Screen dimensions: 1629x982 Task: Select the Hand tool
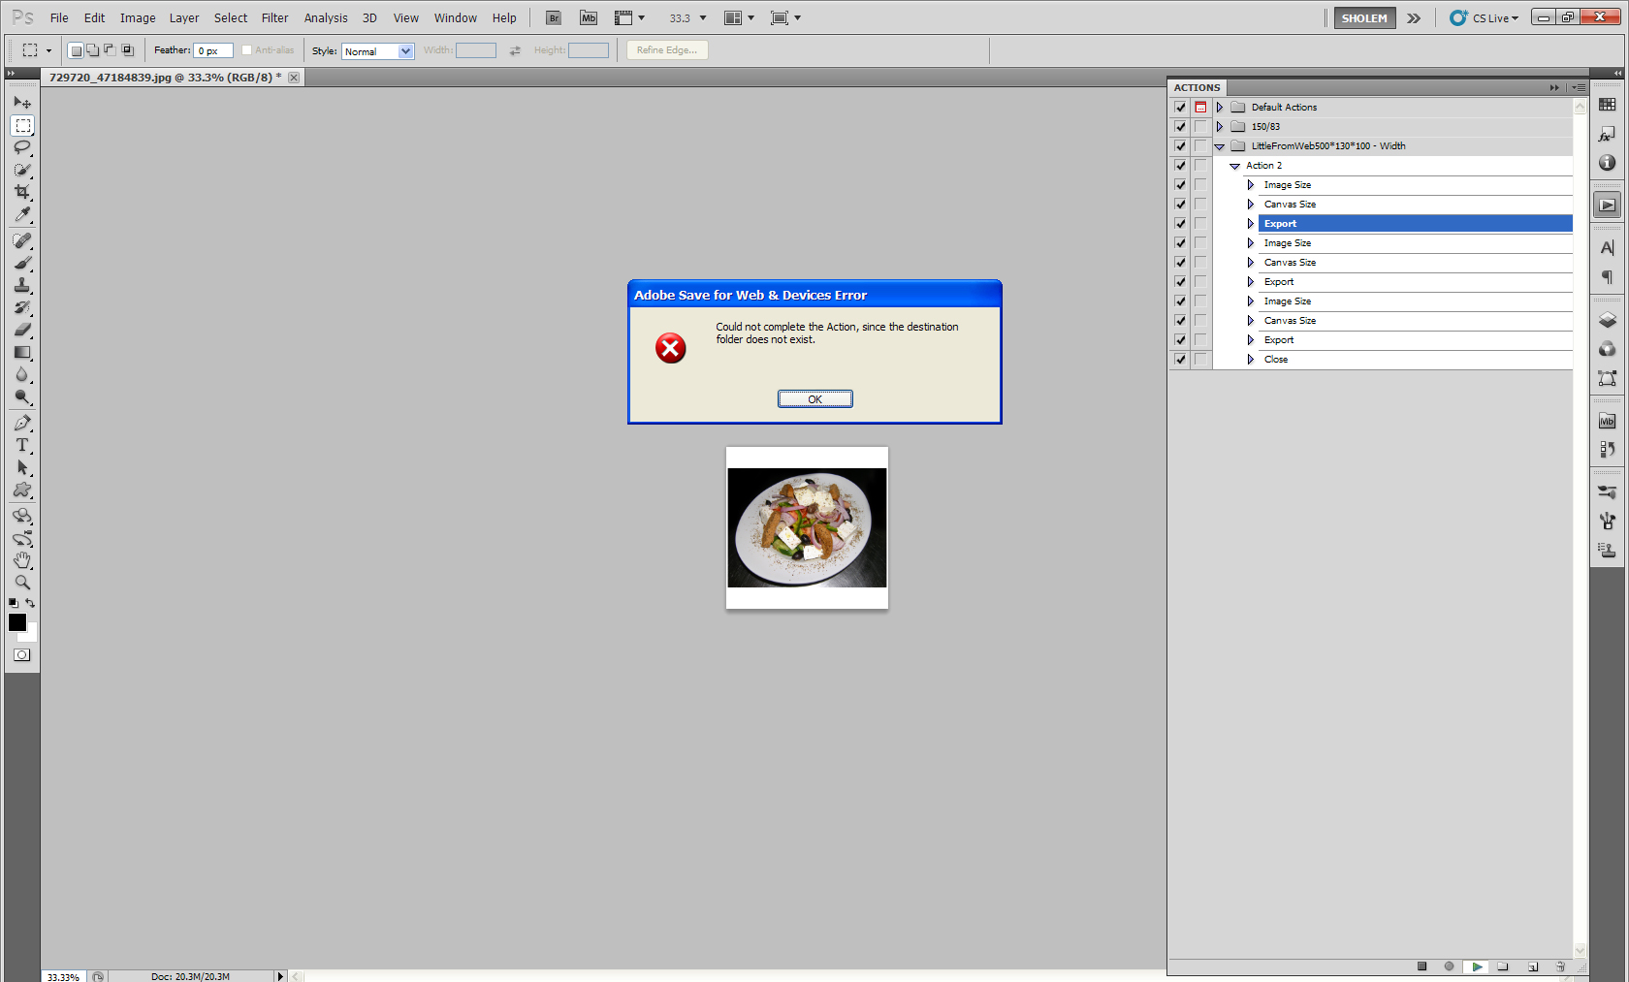[22, 560]
